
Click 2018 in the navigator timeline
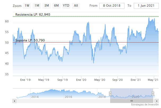pos(102,97)
